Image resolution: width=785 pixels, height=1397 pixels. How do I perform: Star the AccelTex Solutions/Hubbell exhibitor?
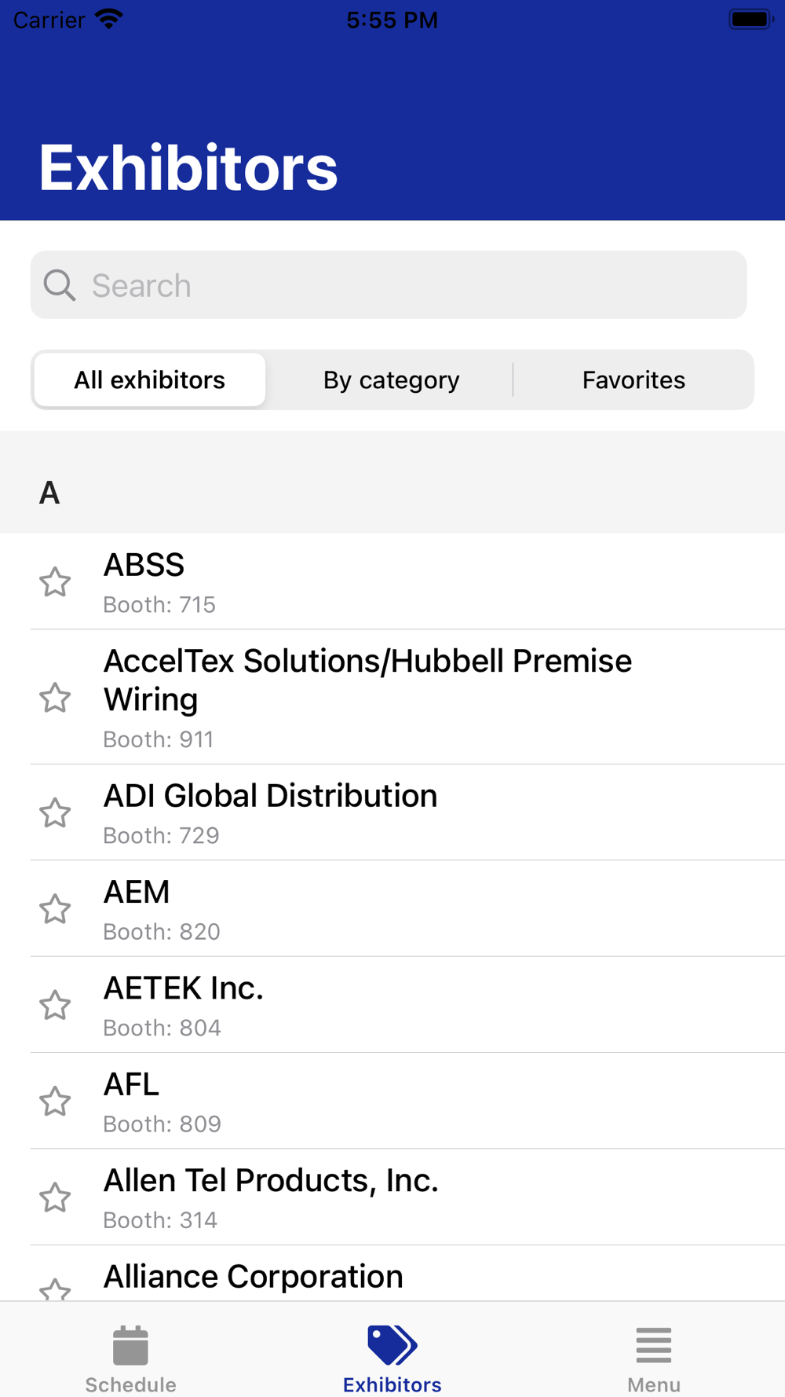point(55,698)
